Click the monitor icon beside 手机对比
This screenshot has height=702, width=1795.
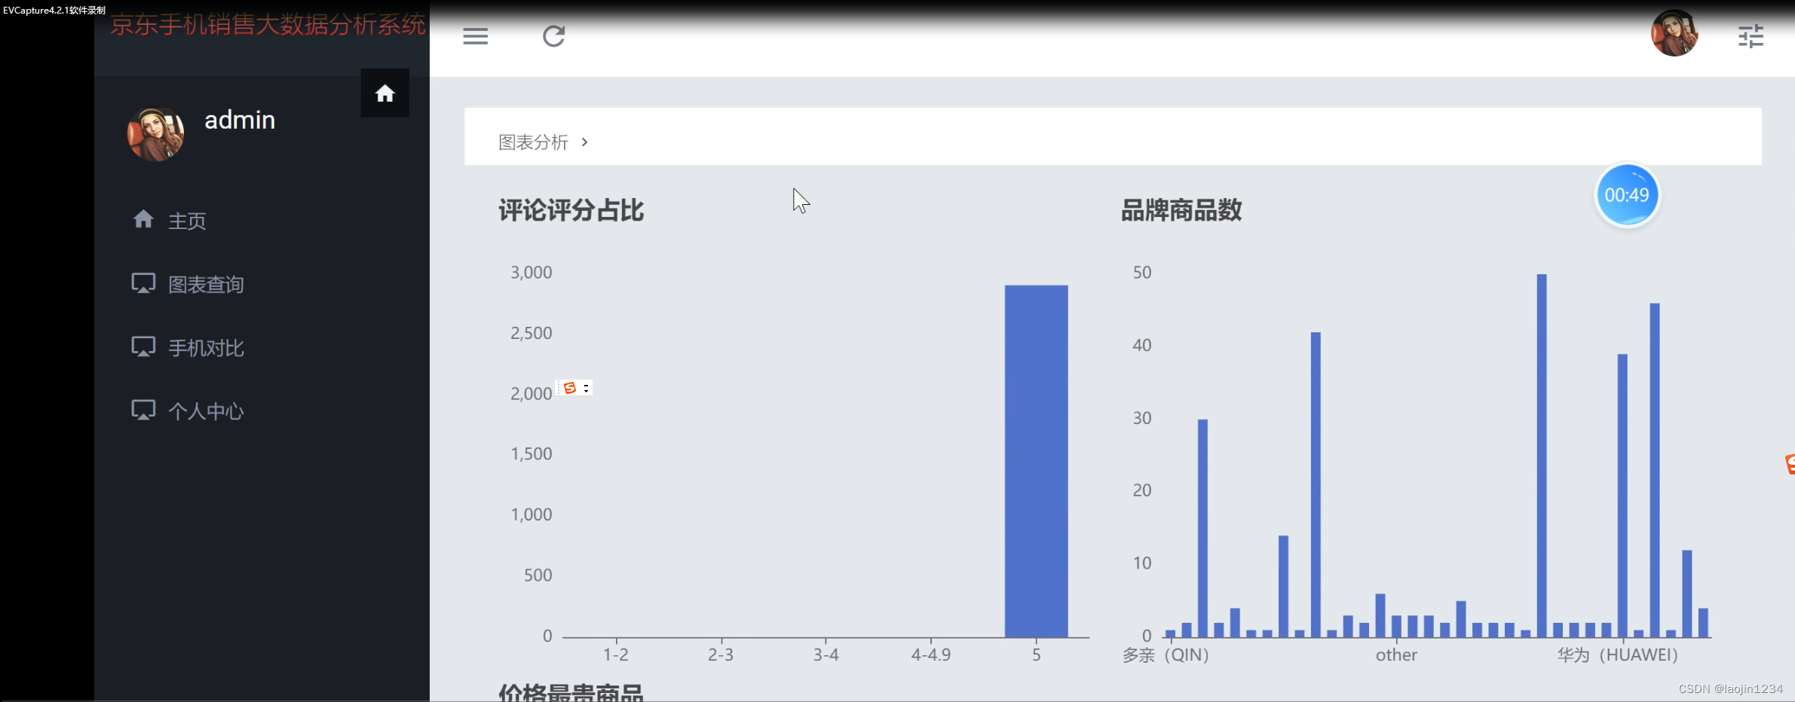point(143,346)
